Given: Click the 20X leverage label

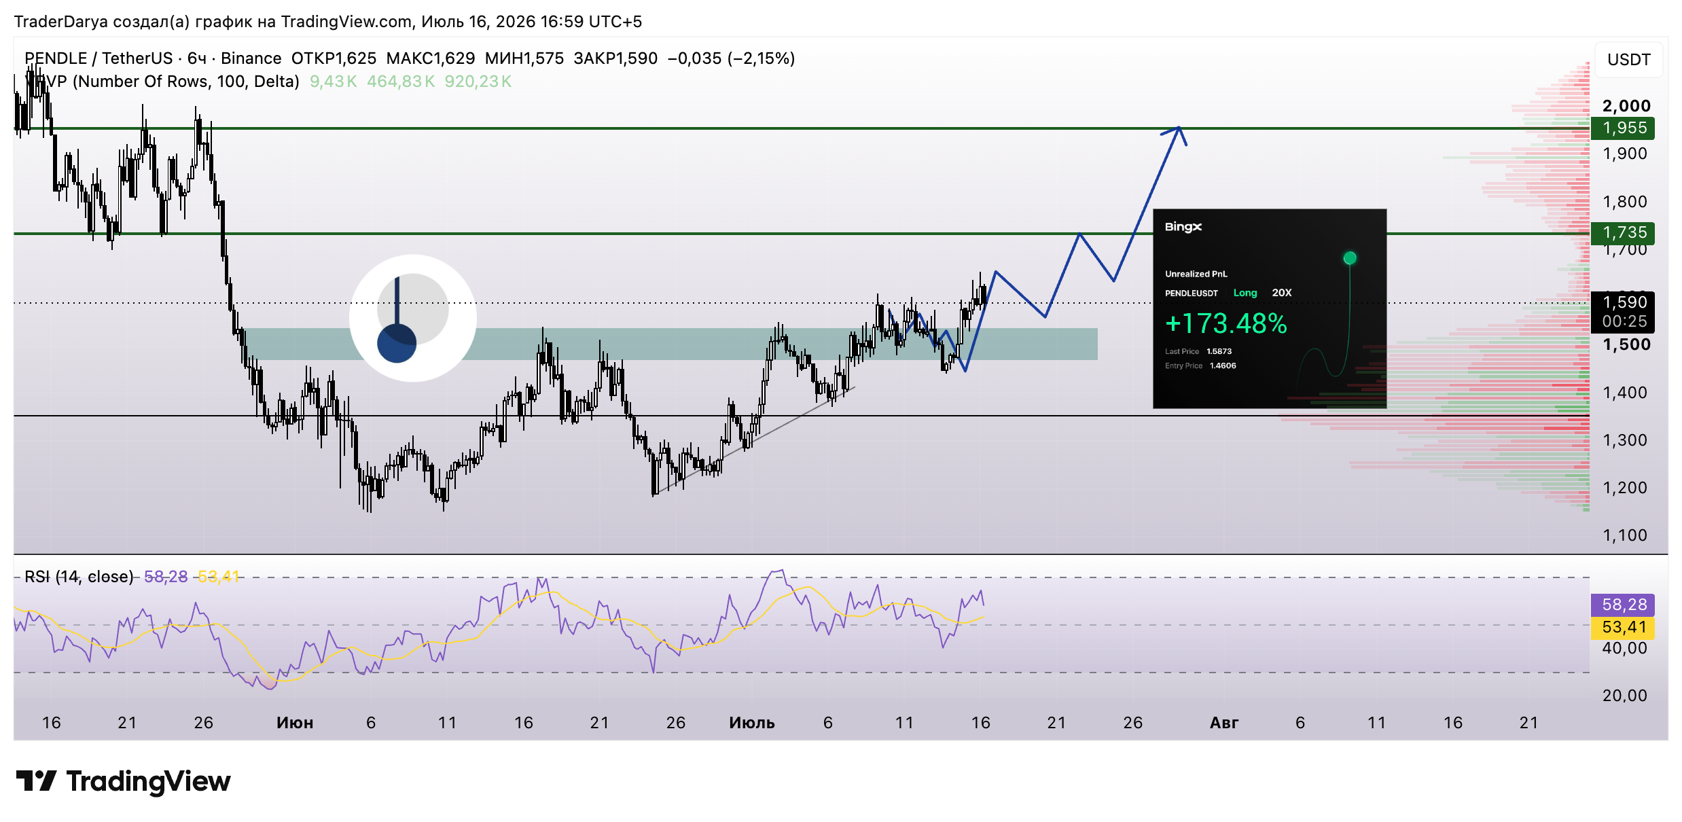Looking at the screenshot, I should click(1281, 293).
